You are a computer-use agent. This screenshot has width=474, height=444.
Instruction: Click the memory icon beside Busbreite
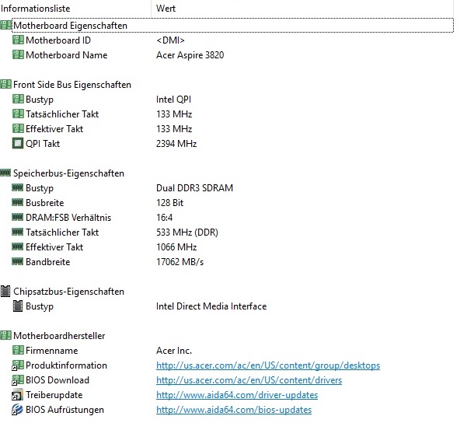tap(18, 202)
